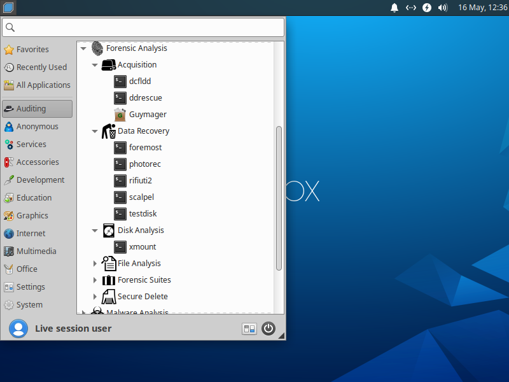Click the Live session user avatar

tap(18, 329)
